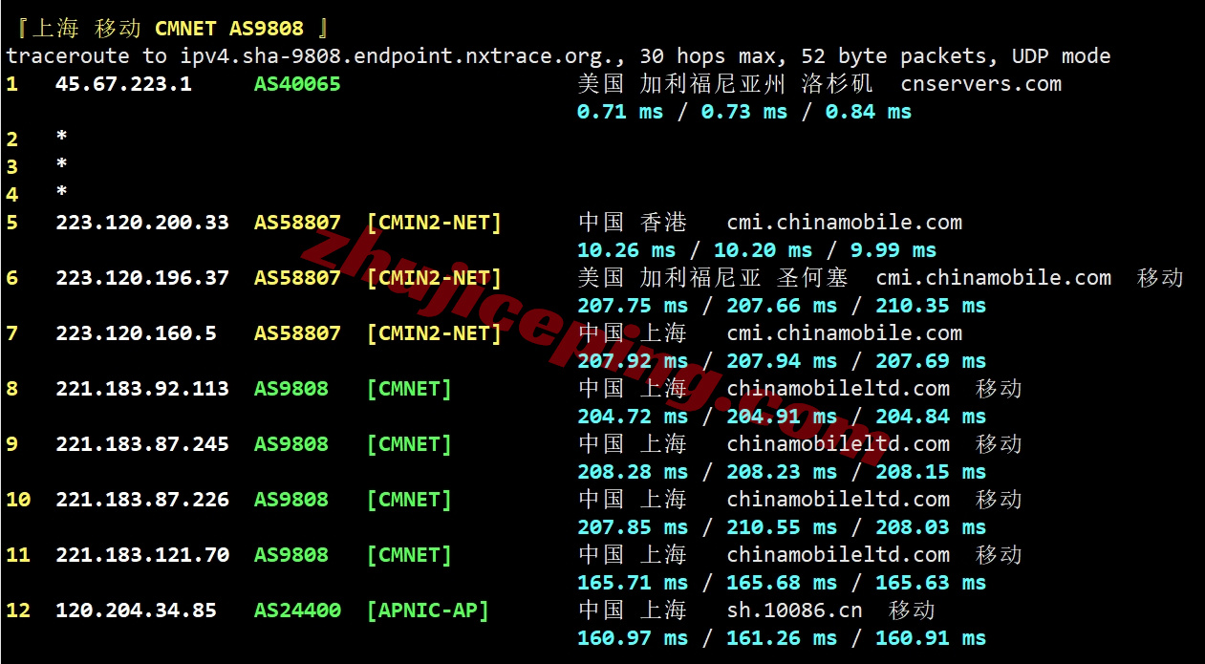Select IP 223.120.160.5

pyautogui.click(x=136, y=333)
